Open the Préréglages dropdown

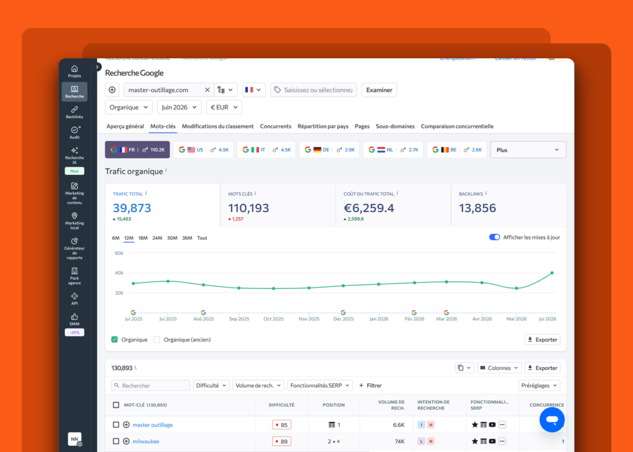pos(539,385)
